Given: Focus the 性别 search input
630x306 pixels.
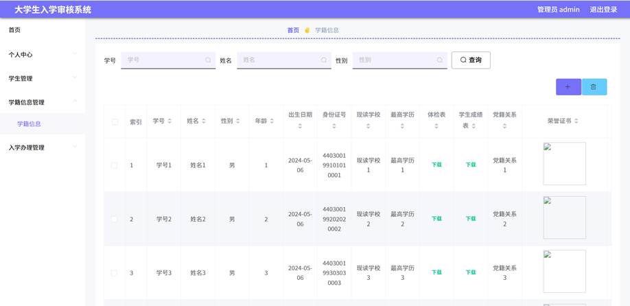Looking at the screenshot, I should (x=400, y=60).
